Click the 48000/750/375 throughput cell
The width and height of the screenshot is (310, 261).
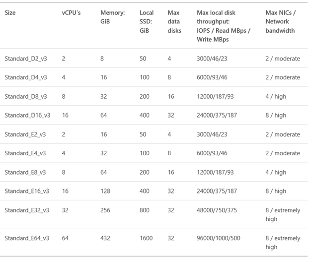(217, 210)
